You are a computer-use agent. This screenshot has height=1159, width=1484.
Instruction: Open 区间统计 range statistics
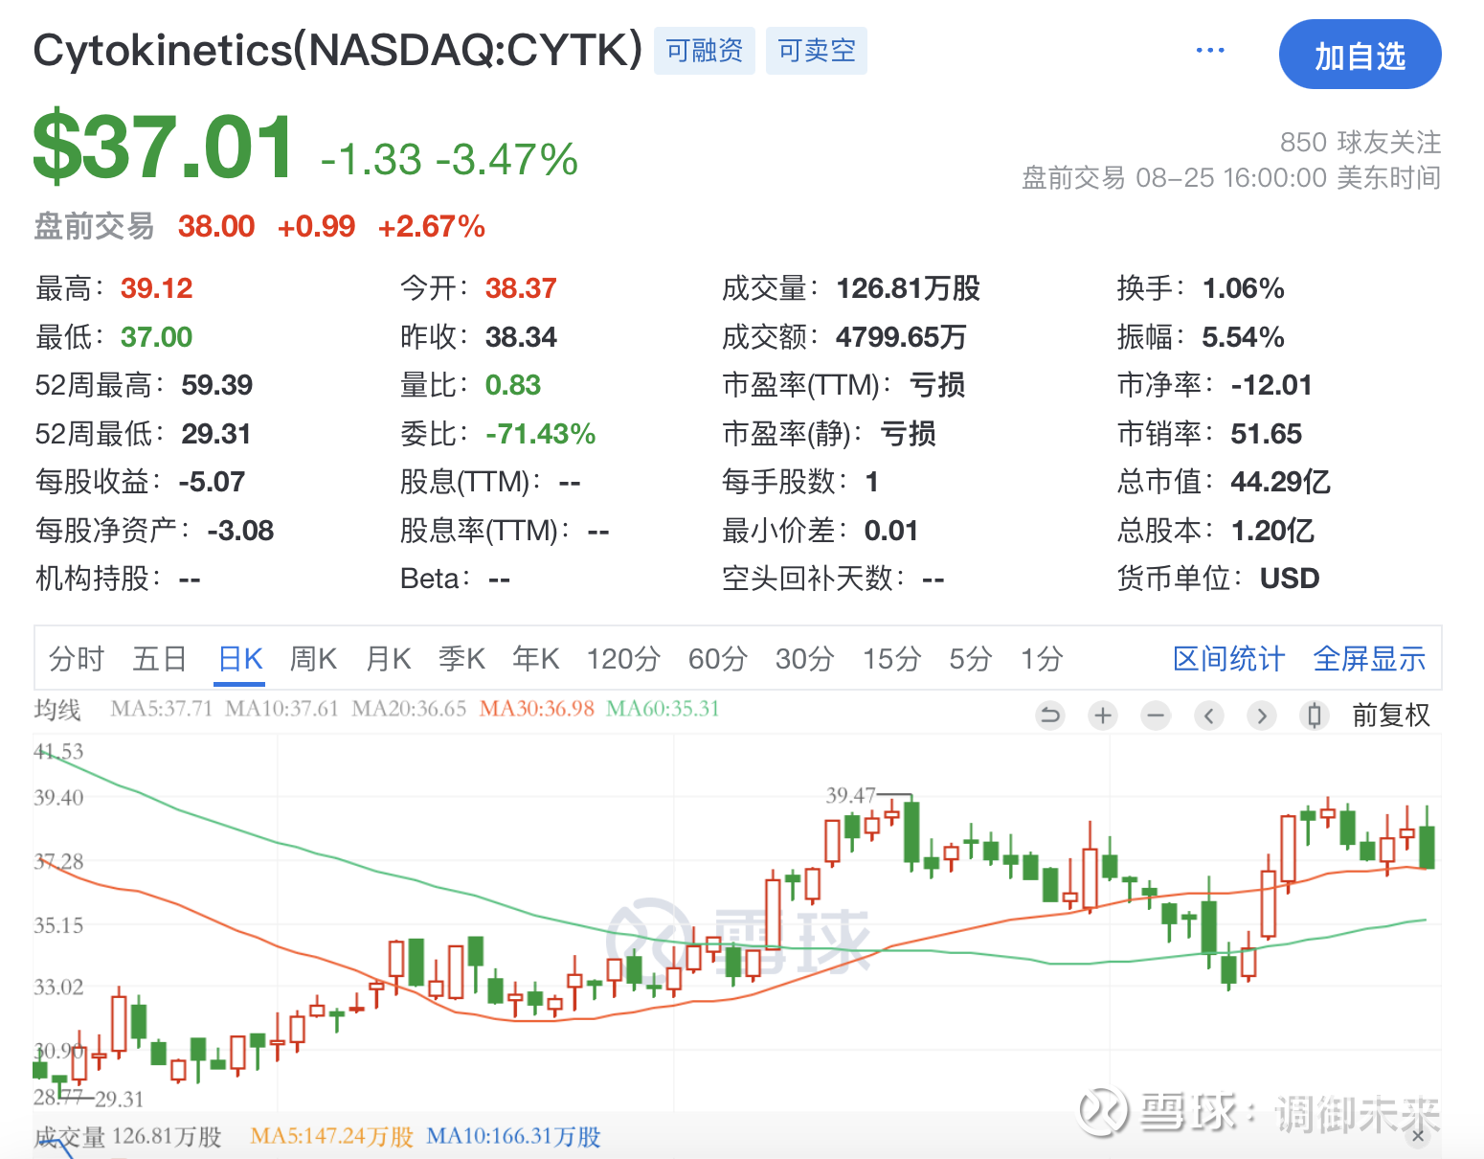[1228, 659]
